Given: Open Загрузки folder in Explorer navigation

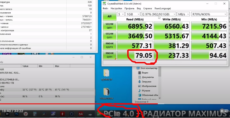Looking at the screenshot, I should pyautogui.click(x=145, y=82).
